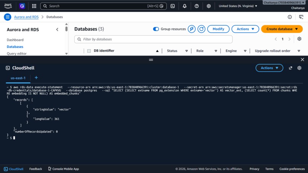Click page number 1 in pagination
This screenshot has height=173, width=308.
point(282,39)
